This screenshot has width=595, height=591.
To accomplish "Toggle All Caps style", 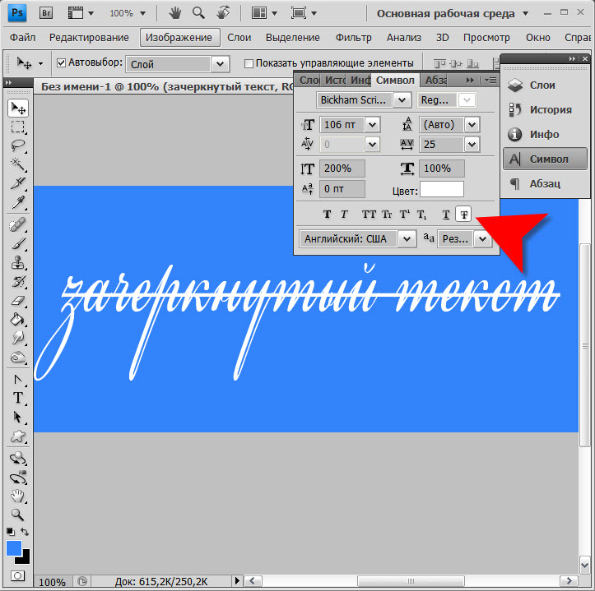I will (x=369, y=215).
